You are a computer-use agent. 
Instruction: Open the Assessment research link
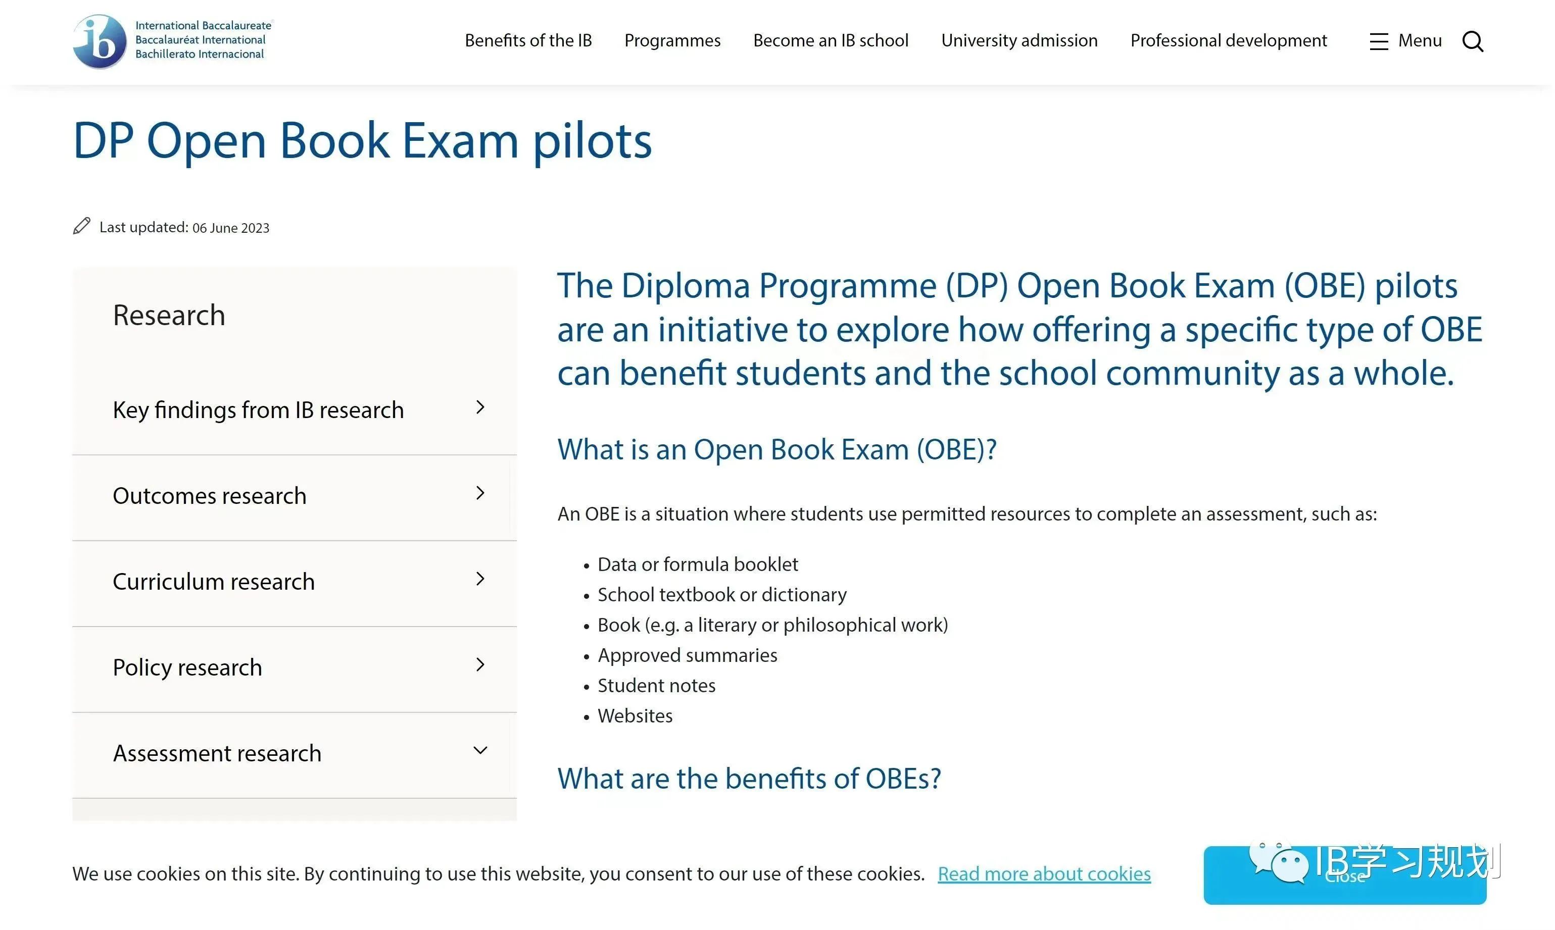(217, 753)
